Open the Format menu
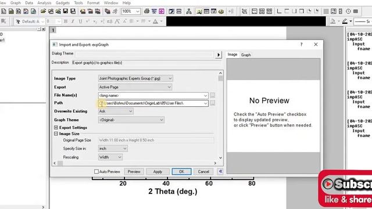Screen dimensions: 372x209 click(x=93, y=3)
